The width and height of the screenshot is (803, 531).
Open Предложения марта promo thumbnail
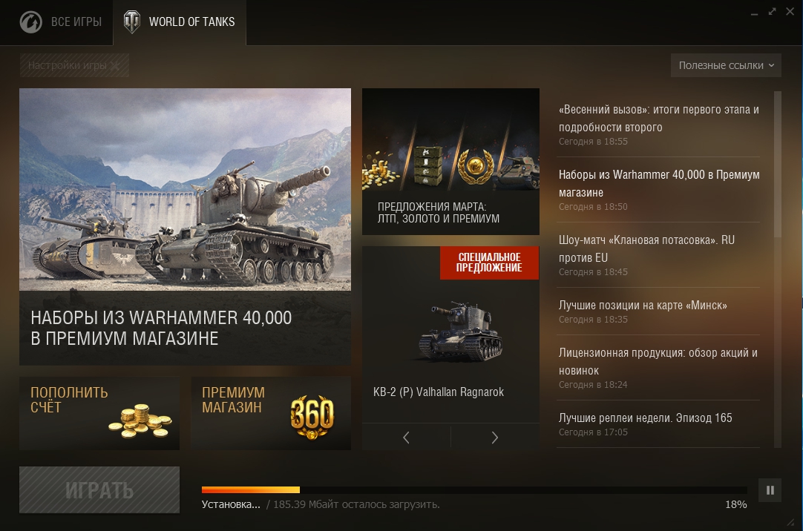pos(450,162)
